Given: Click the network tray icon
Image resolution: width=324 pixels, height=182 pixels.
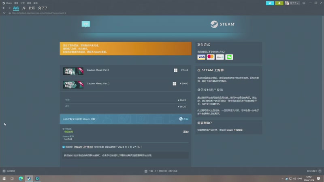Looking at the screenshot, I should (290, 179).
